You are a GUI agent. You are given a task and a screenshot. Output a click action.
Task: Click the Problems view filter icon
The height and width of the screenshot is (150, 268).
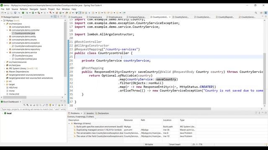pyautogui.click(x=256, y=113)
